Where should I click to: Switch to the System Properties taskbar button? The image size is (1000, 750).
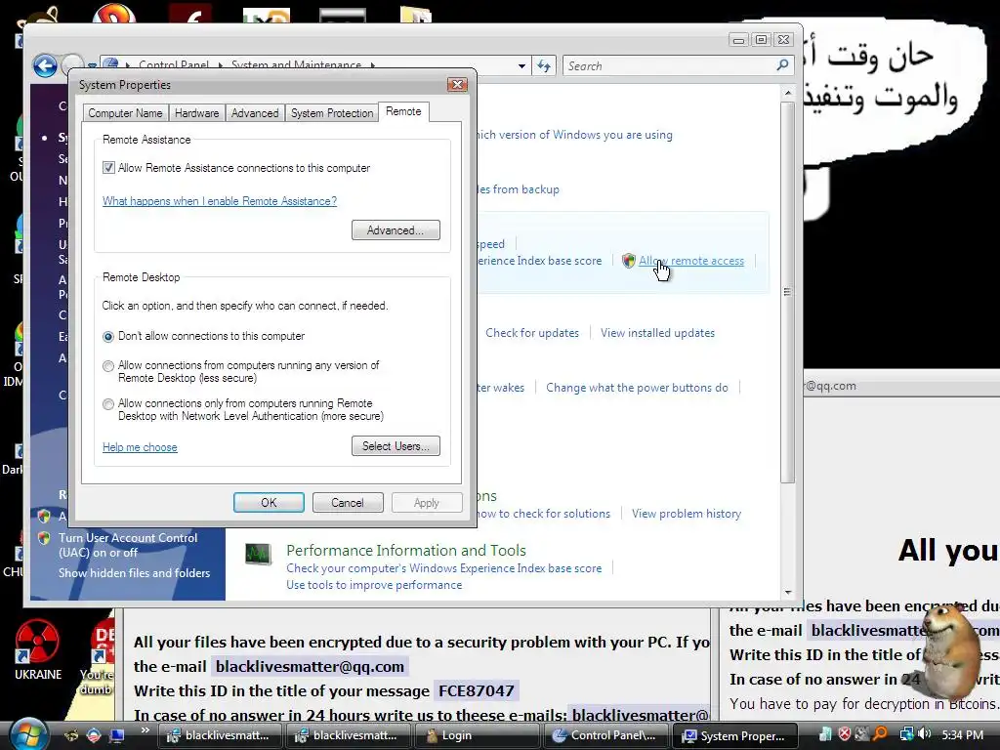point(734,735)
